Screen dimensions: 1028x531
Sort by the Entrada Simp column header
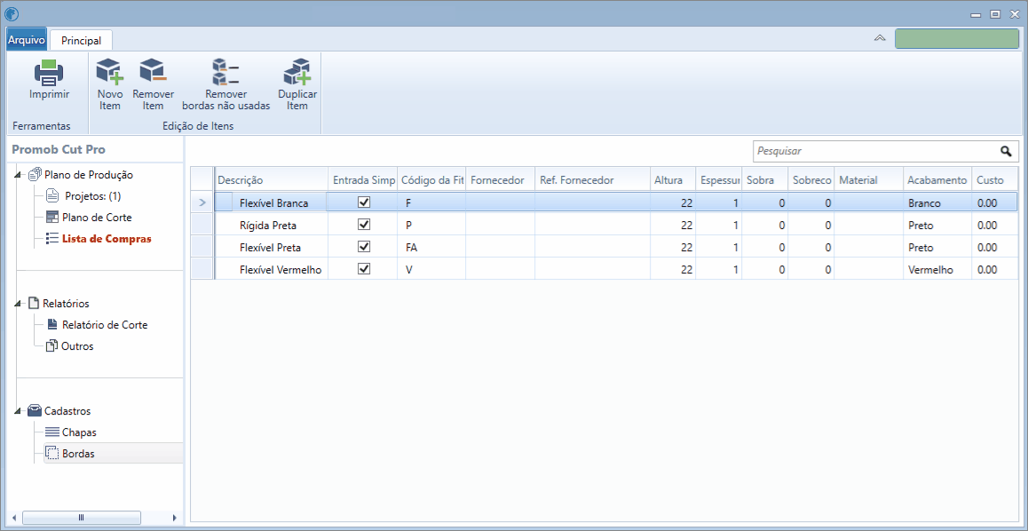point(362,179)
